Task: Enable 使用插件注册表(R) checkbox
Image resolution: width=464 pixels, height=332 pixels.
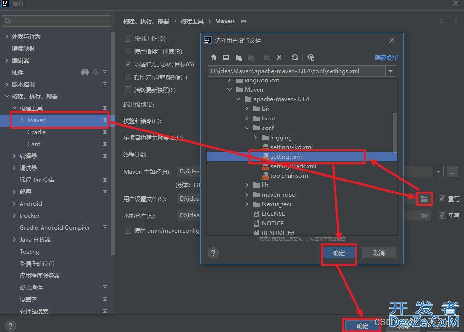Action: click(x=128, y=51)
